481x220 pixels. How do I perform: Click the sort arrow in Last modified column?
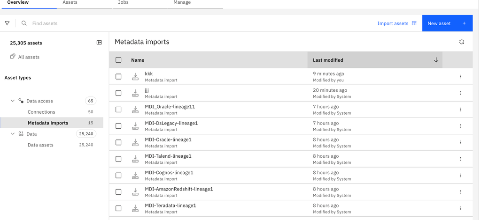pyautogui.click(x=436, y=60)
